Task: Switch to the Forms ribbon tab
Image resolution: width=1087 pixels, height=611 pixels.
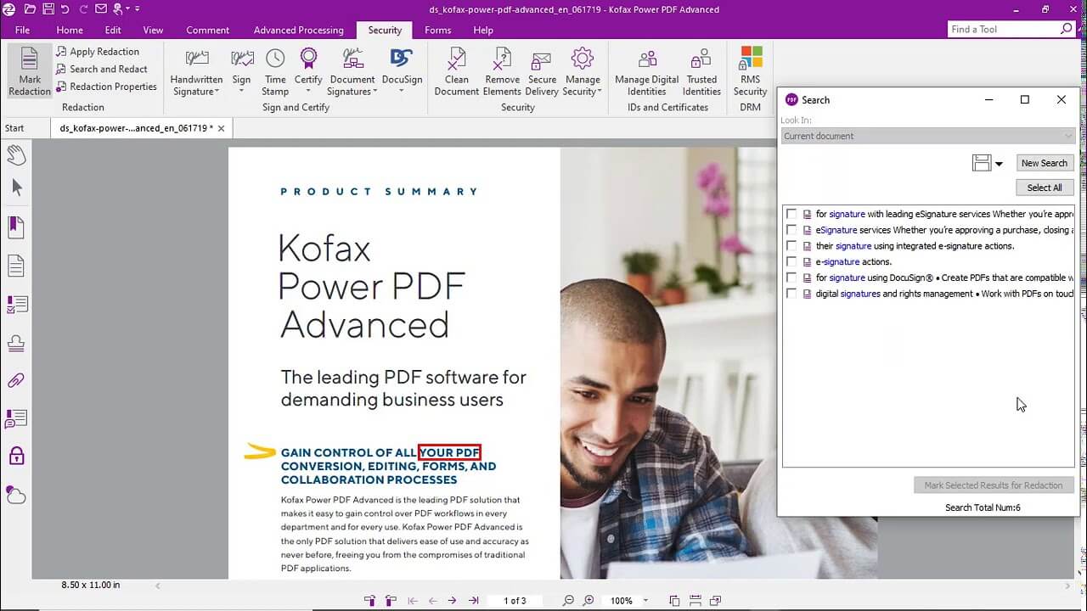Action: pyautogui.click(x=438, y=30)
